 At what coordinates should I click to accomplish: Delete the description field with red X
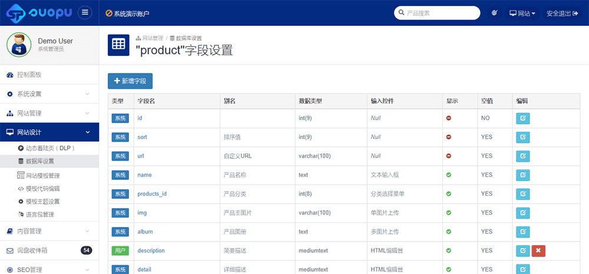point(537,250)
